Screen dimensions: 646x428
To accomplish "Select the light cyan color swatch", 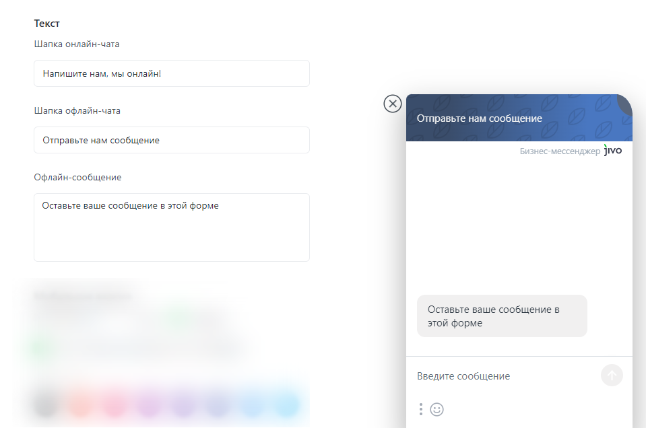I will pos(286,404).
